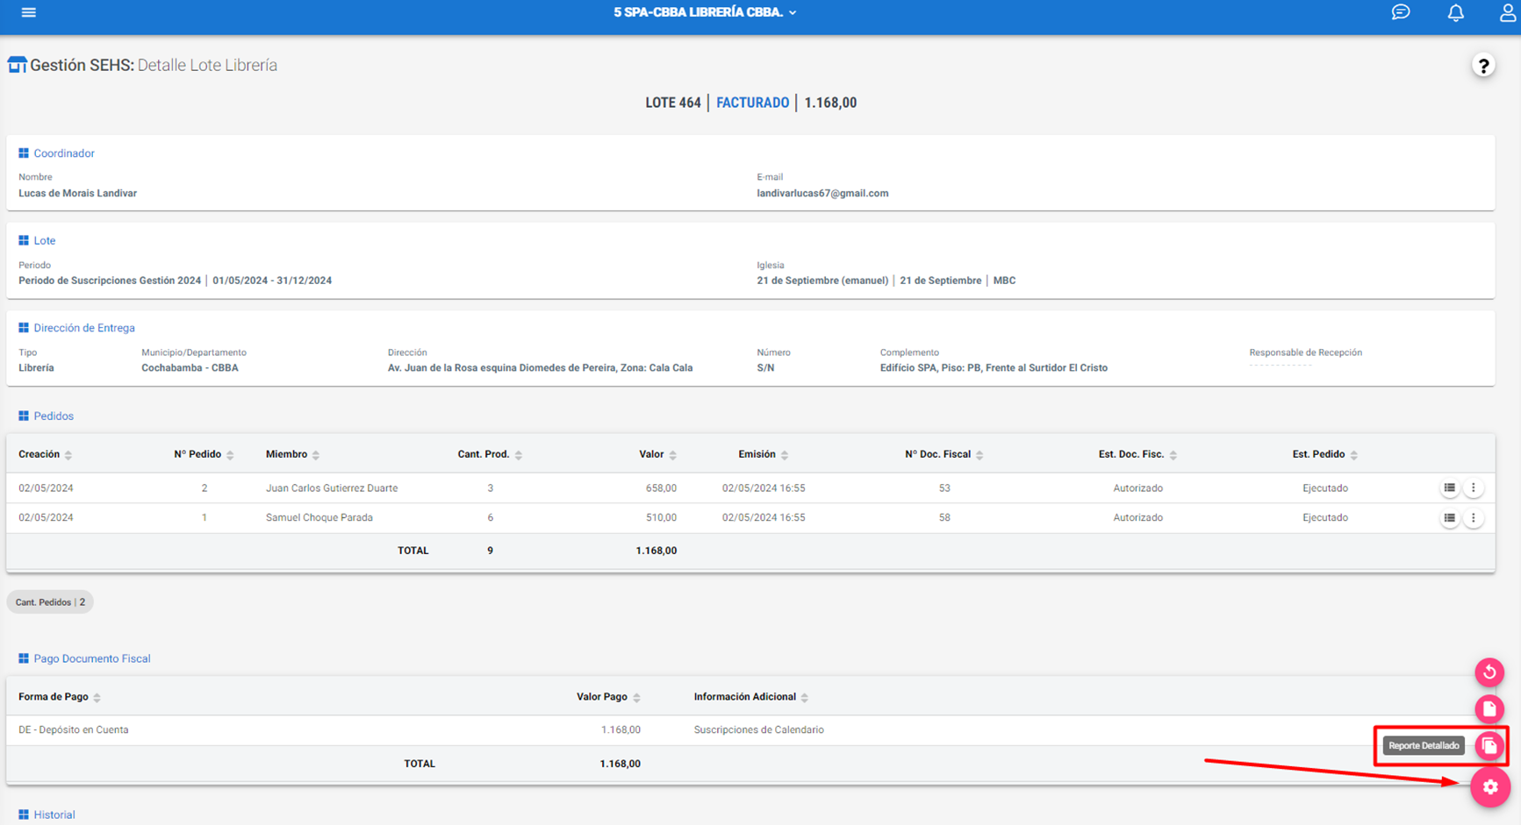Sort payments by Forma de Pago column
This screenshot has height=825, width=1521.
[x=60, y=697]
